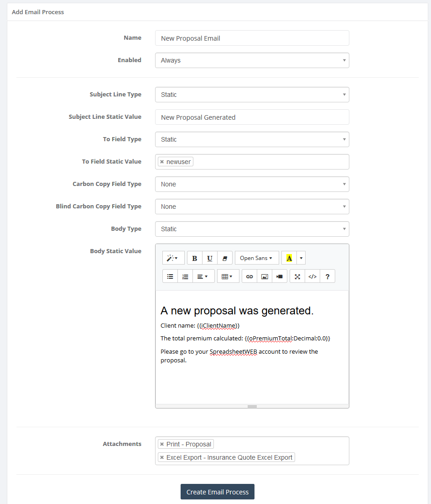Remove the newuser recipient chip
The height and width of the screenshot is (504, 431).
(x=162, y=161)
